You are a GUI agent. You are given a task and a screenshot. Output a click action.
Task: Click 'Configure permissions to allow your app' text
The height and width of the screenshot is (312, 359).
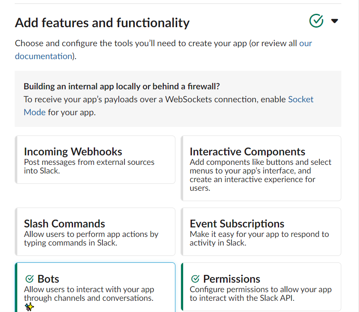tap(261, 293)
